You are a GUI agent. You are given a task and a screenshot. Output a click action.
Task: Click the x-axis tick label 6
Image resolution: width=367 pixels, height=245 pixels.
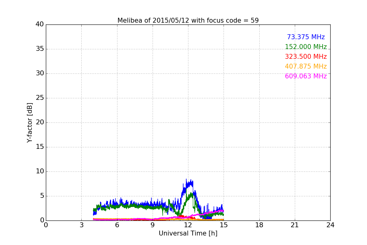point(117,225)
